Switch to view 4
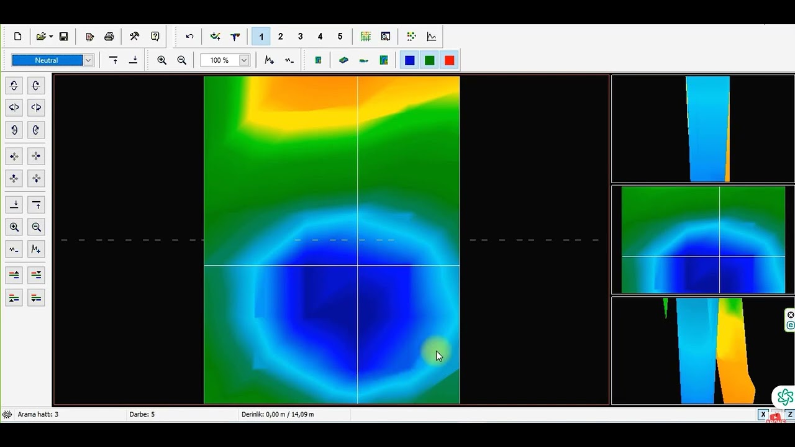 coord(320,37)
